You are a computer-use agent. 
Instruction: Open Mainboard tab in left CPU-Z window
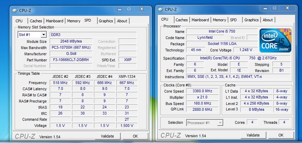click(x=55, y=21)
